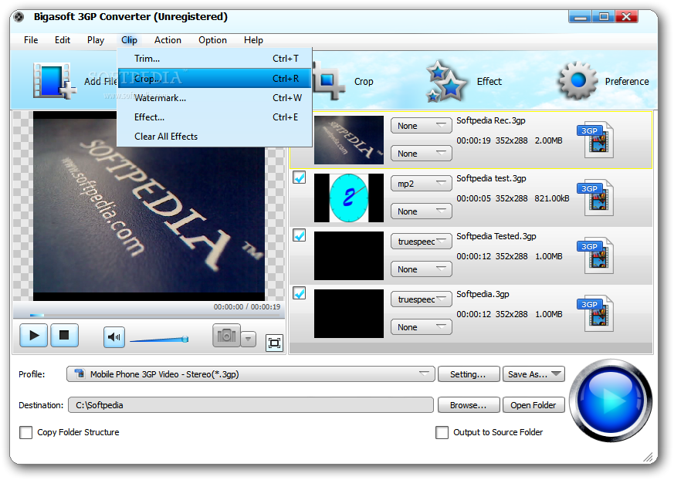The width and height of the screenshot is (674, 480).
Task: Choose Watermark... from the Clip menu
Action: coord(214,98)
